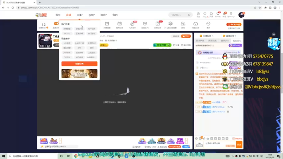Screen dimensions: 283x159
Task: Open the followed heart icon
Action: 205,14
